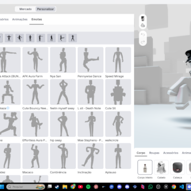The image size is (191, 191).
Task: Select the Macaco emote
Action: tap(35, 156)
